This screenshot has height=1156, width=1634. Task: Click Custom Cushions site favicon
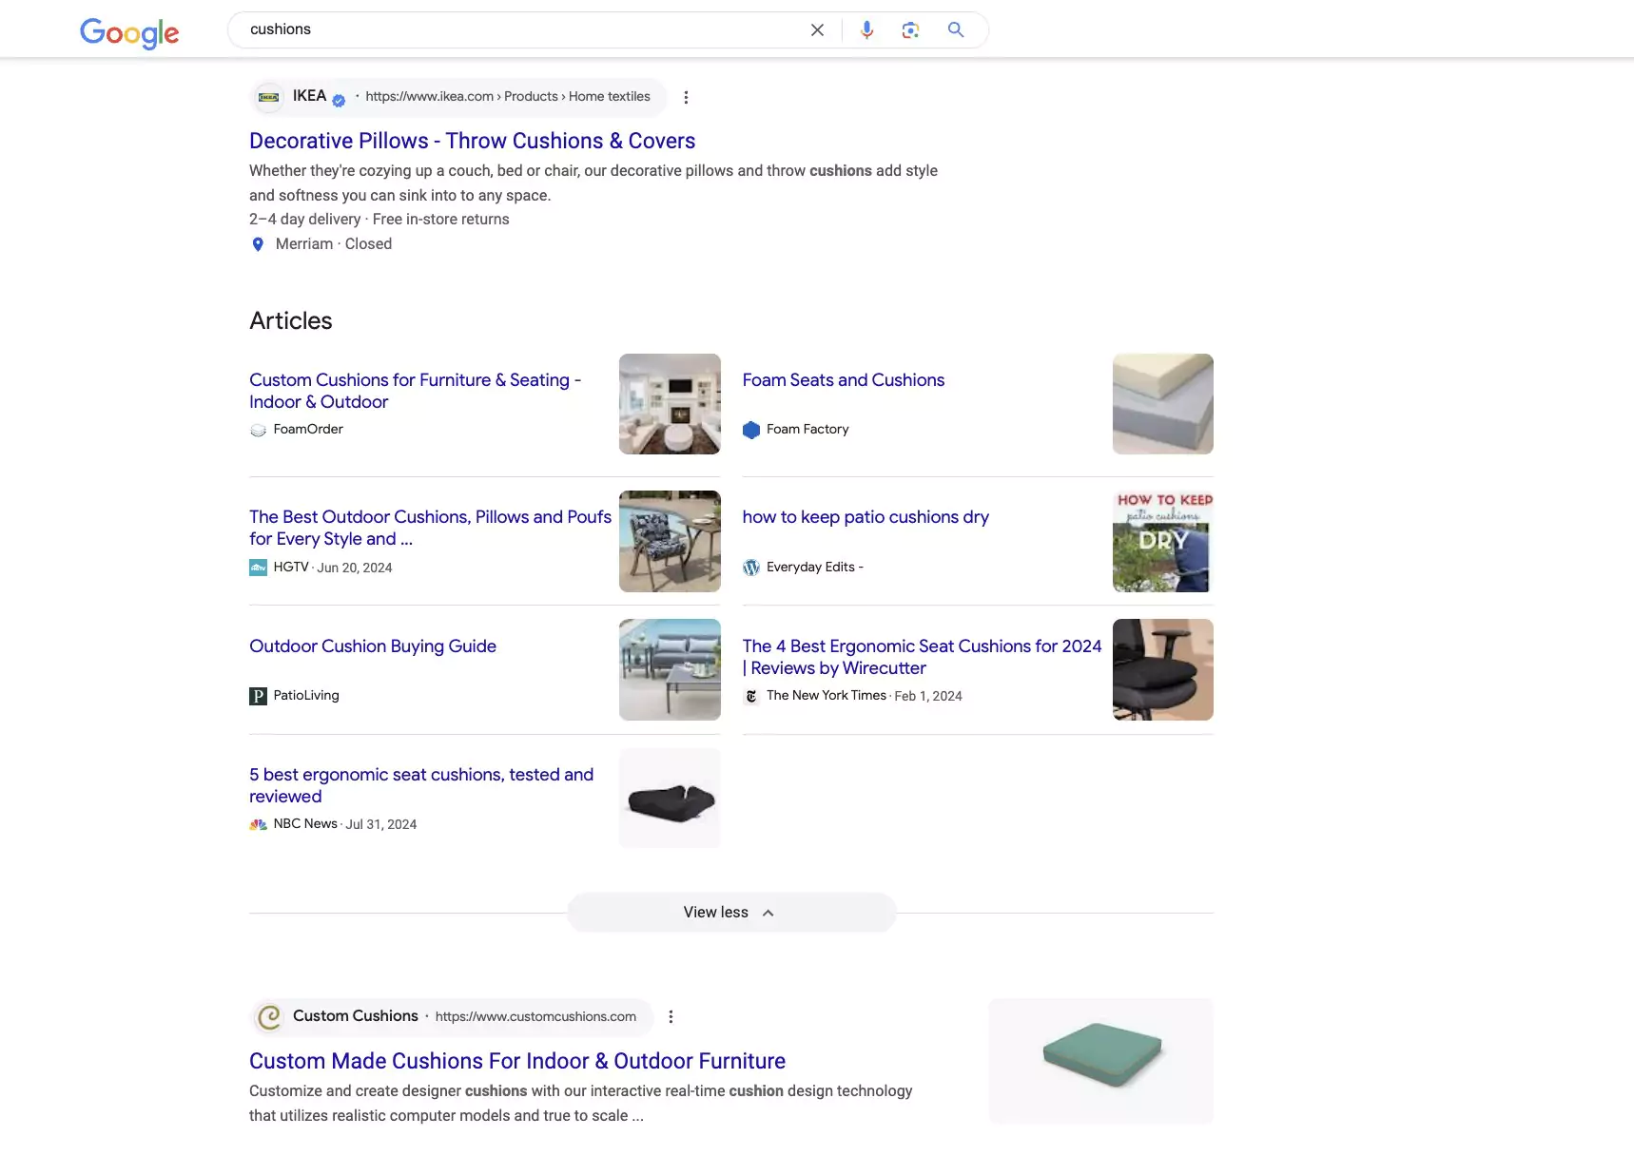[x=270, y=1017]
